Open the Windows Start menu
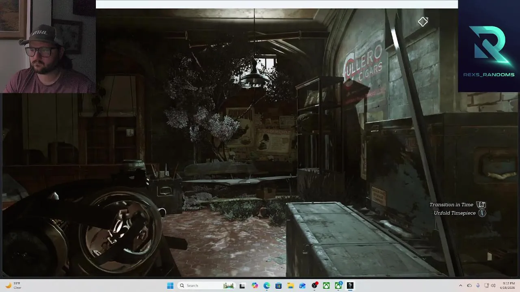The height and width of the screenshot is (292, 520). pos(170,286)
